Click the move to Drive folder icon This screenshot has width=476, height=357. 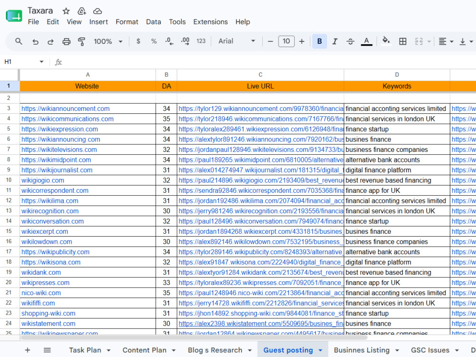(82, 11)
